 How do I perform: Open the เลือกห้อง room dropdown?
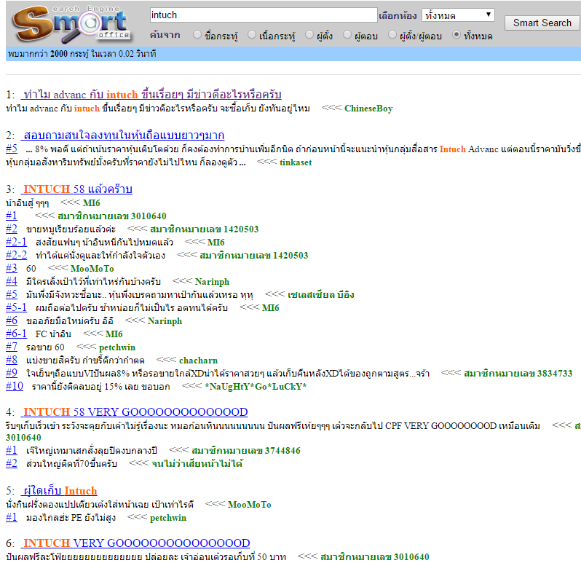(x=458, y=15)
